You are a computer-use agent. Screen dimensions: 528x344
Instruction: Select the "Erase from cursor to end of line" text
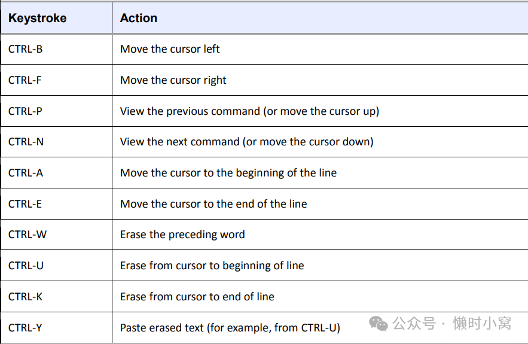point(197,297)
